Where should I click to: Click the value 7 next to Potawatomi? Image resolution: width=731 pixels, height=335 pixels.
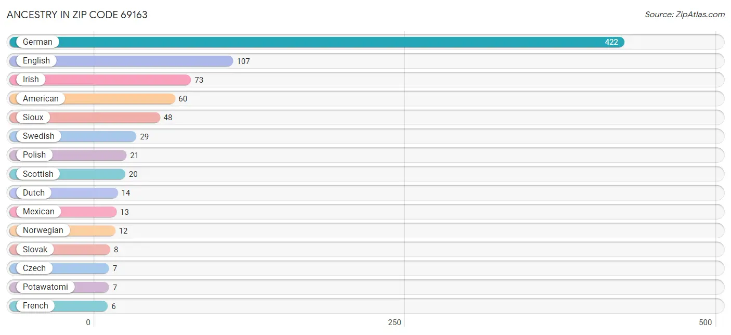click(114, 288)
